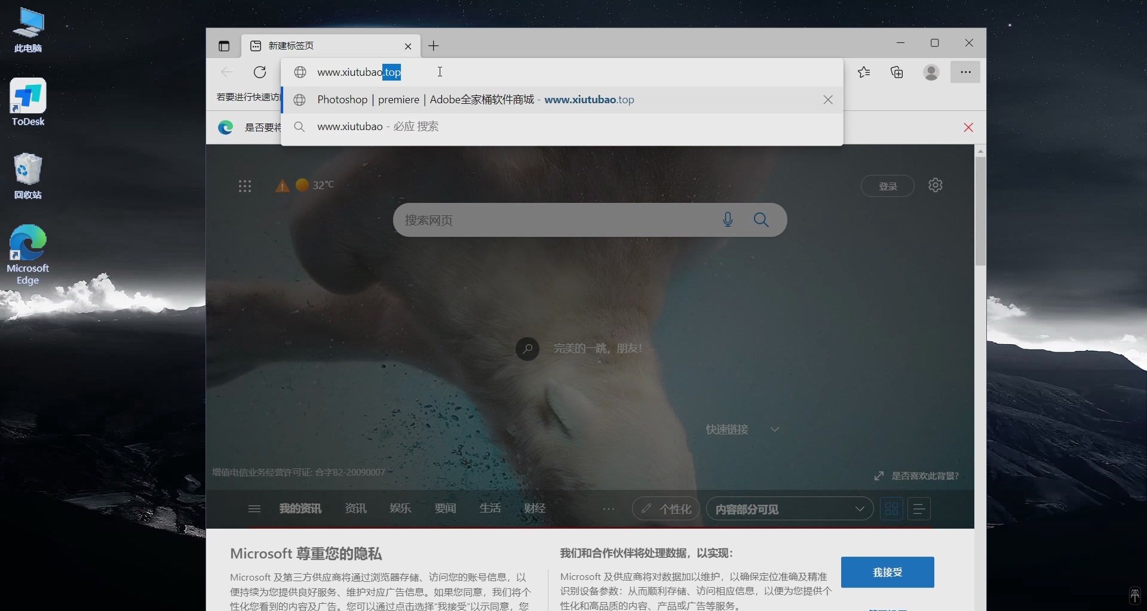
Task: Remove the Photoshop suggestion with its X
Action: [x=828, y=100]
